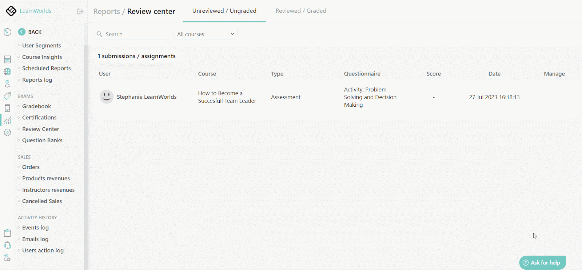Click the LearnWorlds logo icon
Viewport: 582px width, 270px height.
pyautogui.click(x=11, y=11)
